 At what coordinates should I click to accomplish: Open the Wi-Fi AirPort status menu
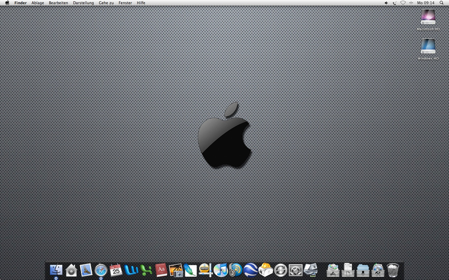(403, 3)
